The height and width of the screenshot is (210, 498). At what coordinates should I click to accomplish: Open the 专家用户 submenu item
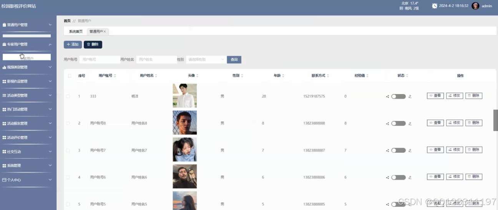pyautogui.click(x=27, y=58)
